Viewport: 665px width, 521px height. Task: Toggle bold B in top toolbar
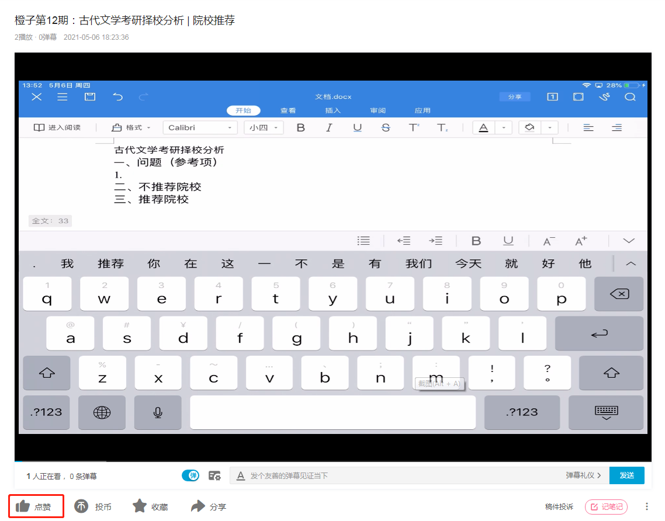(x=301, y=127)
